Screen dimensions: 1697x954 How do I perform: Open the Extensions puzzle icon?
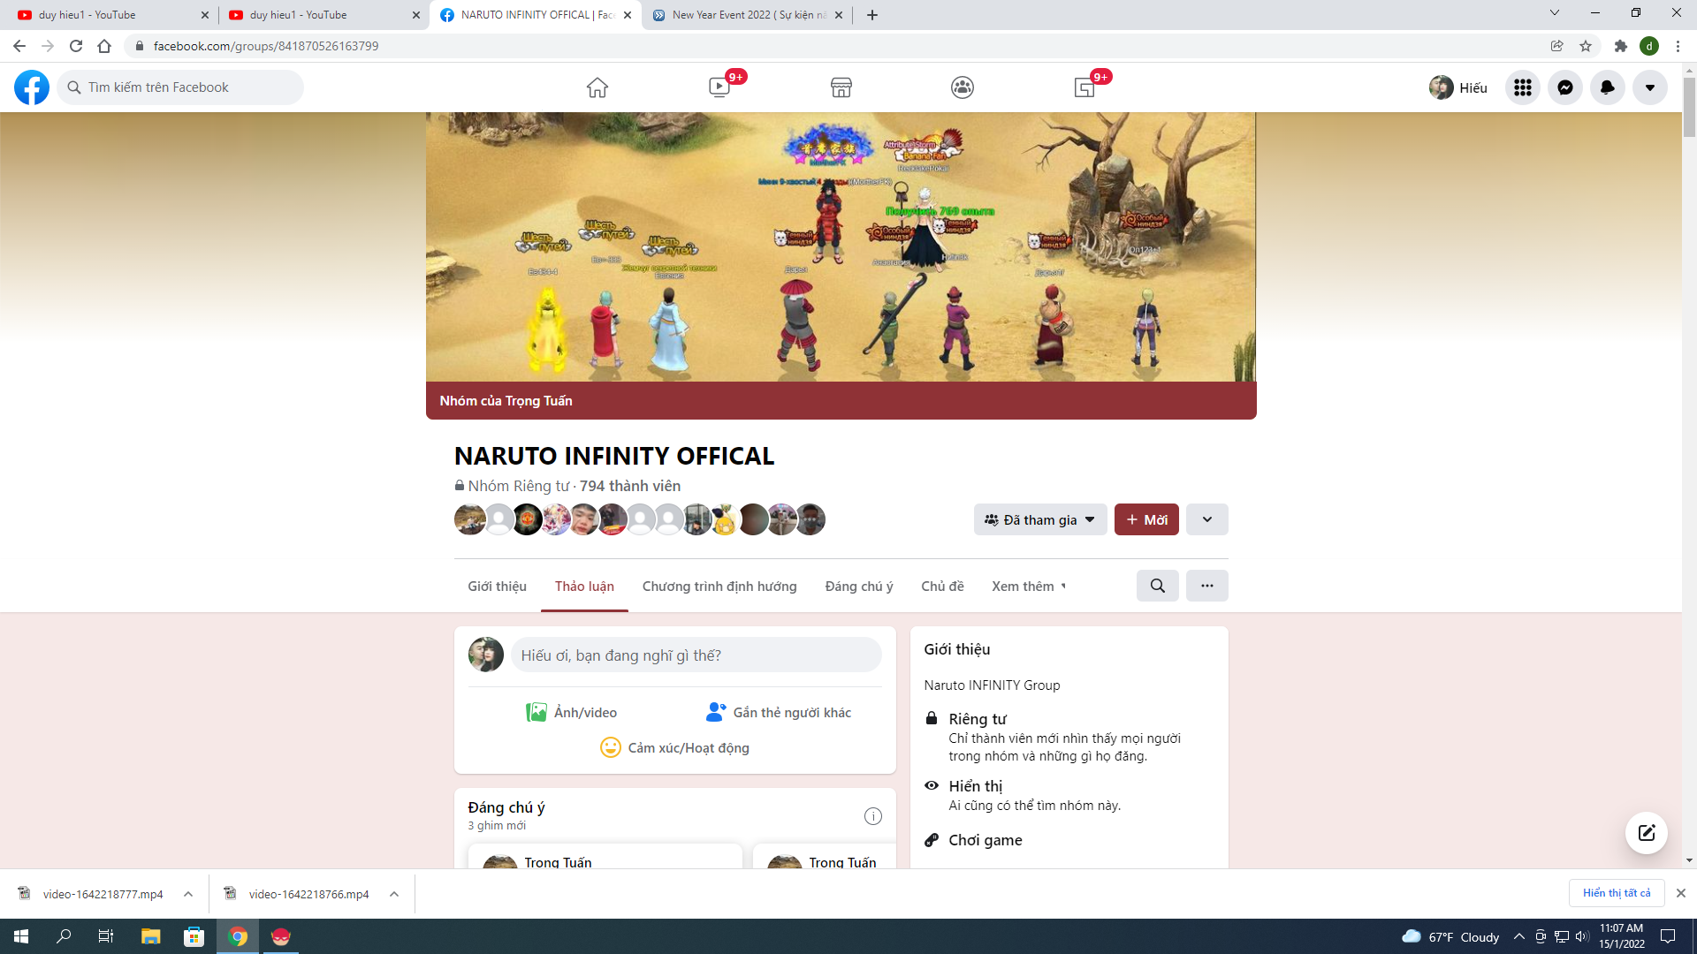click(1621, 46)
